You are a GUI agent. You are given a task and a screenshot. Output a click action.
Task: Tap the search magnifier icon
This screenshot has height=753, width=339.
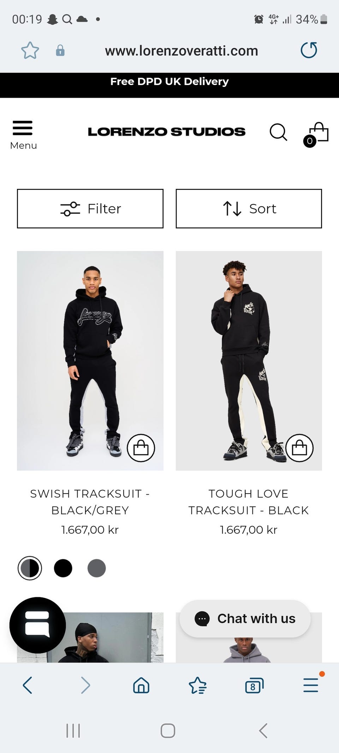(278, 132)
